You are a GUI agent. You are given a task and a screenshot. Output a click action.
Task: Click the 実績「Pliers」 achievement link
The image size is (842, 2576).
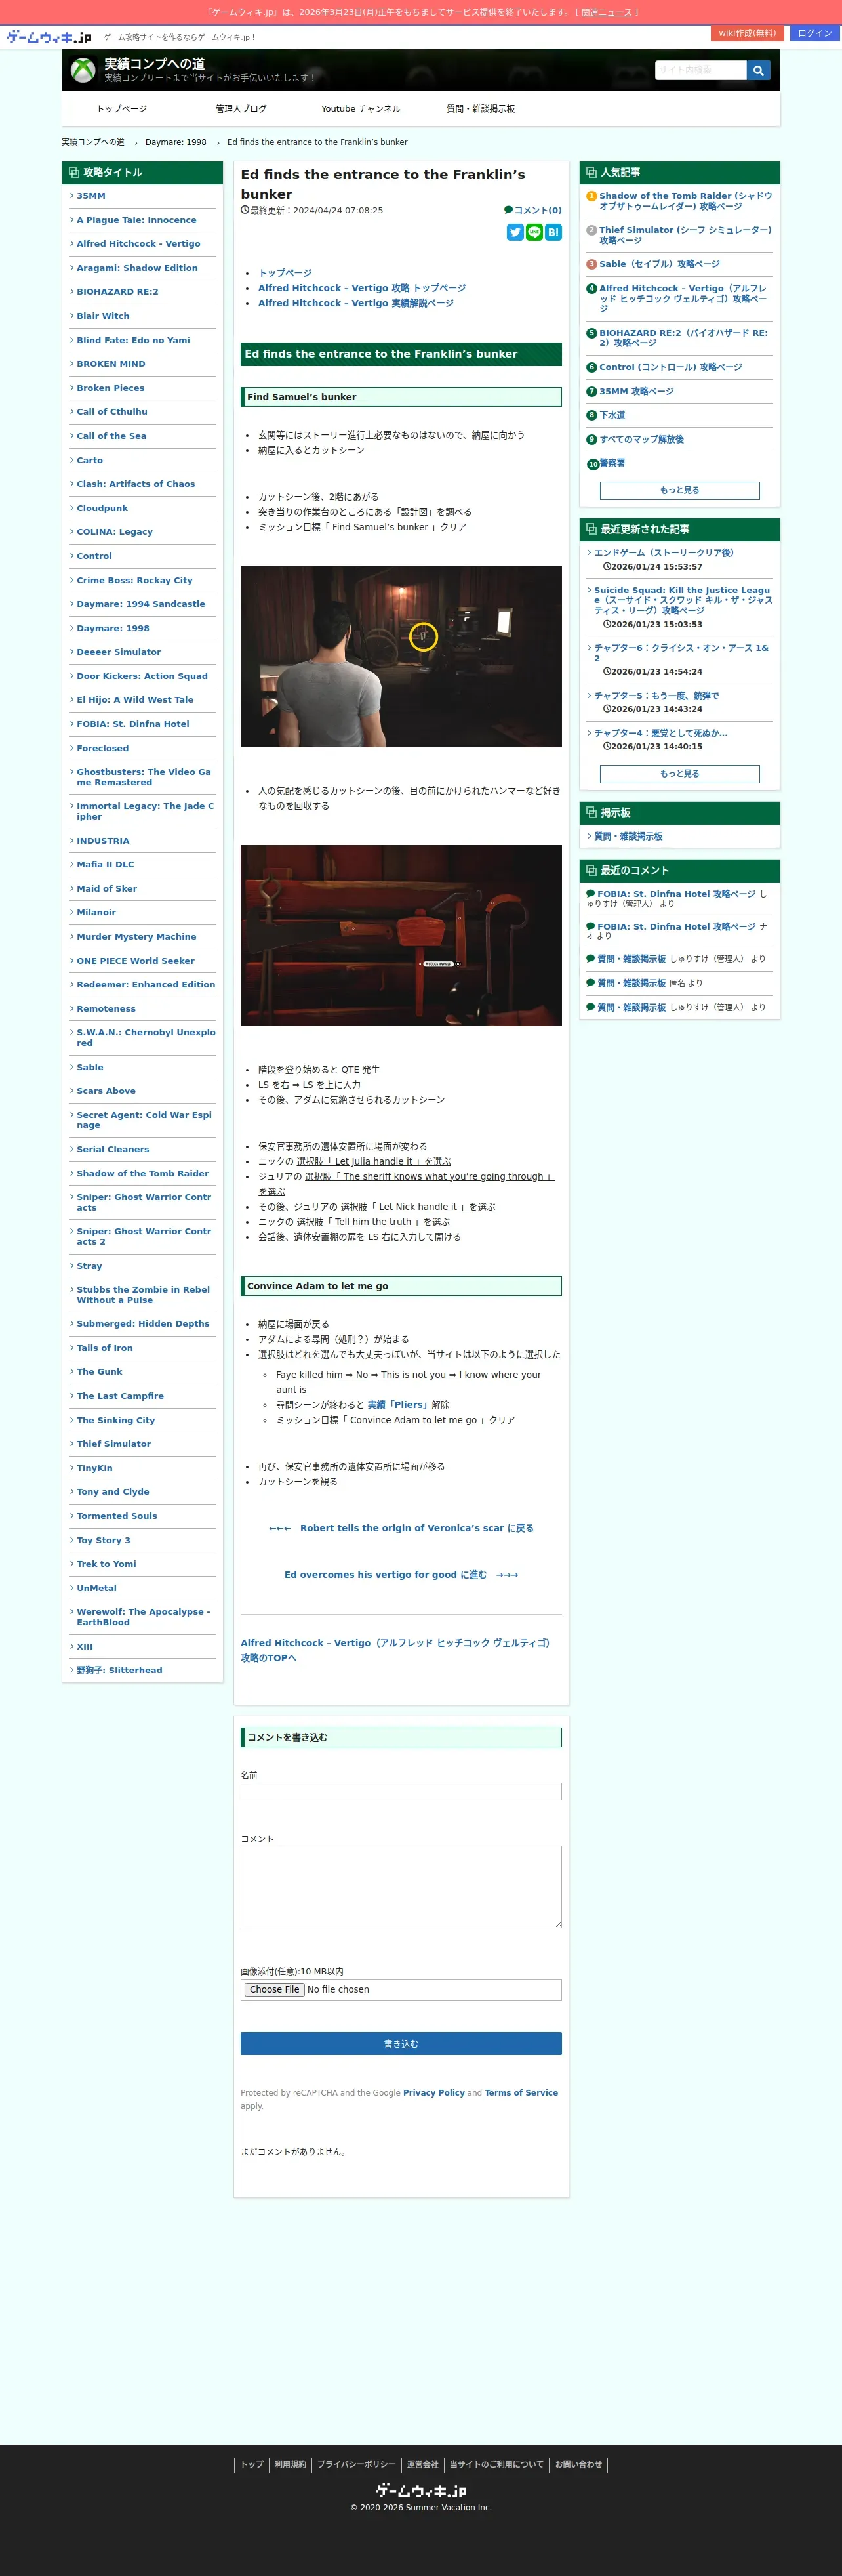398,1405
